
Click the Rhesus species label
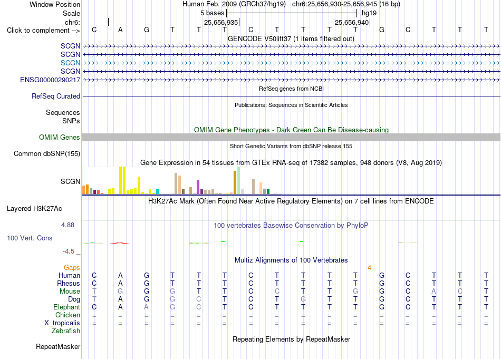point(69,283)
